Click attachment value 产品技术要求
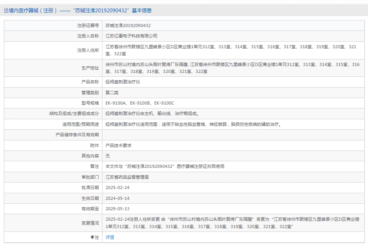Image resolution: width=368 pixels, height=245 pixels. [119, 145]
